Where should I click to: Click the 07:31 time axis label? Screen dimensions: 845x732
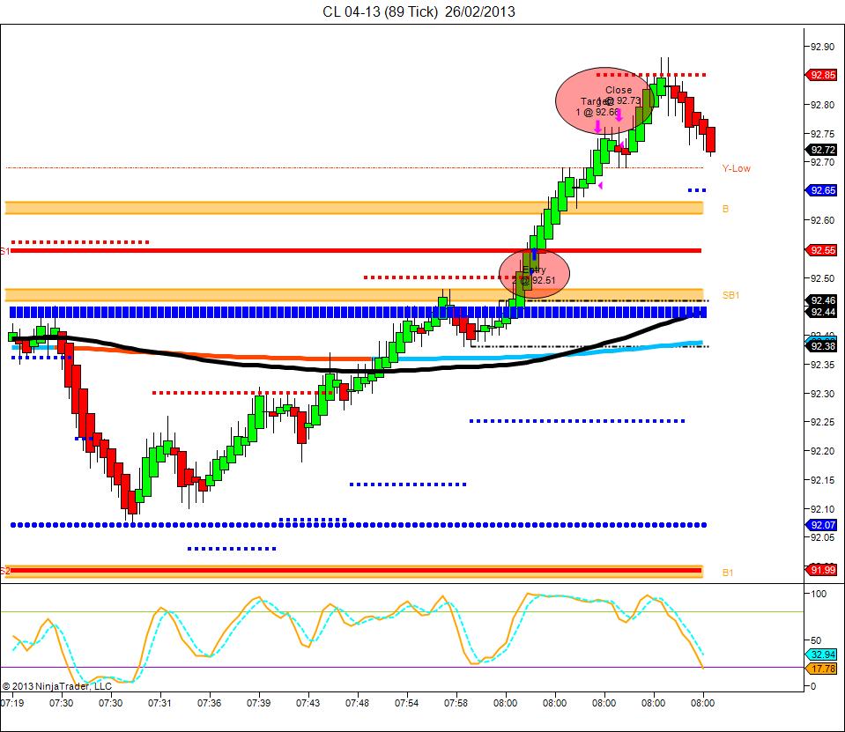pyautogui.click(x=159, y=703)
